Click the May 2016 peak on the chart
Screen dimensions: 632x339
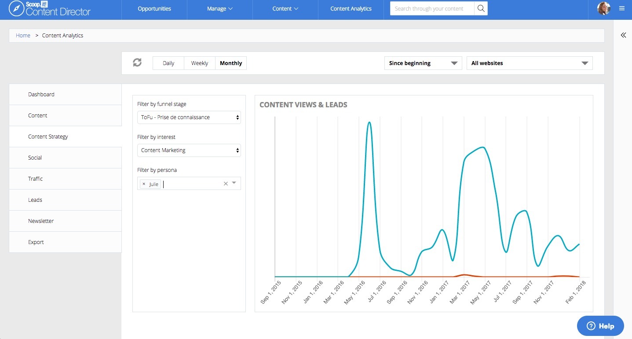coord(369,122)
